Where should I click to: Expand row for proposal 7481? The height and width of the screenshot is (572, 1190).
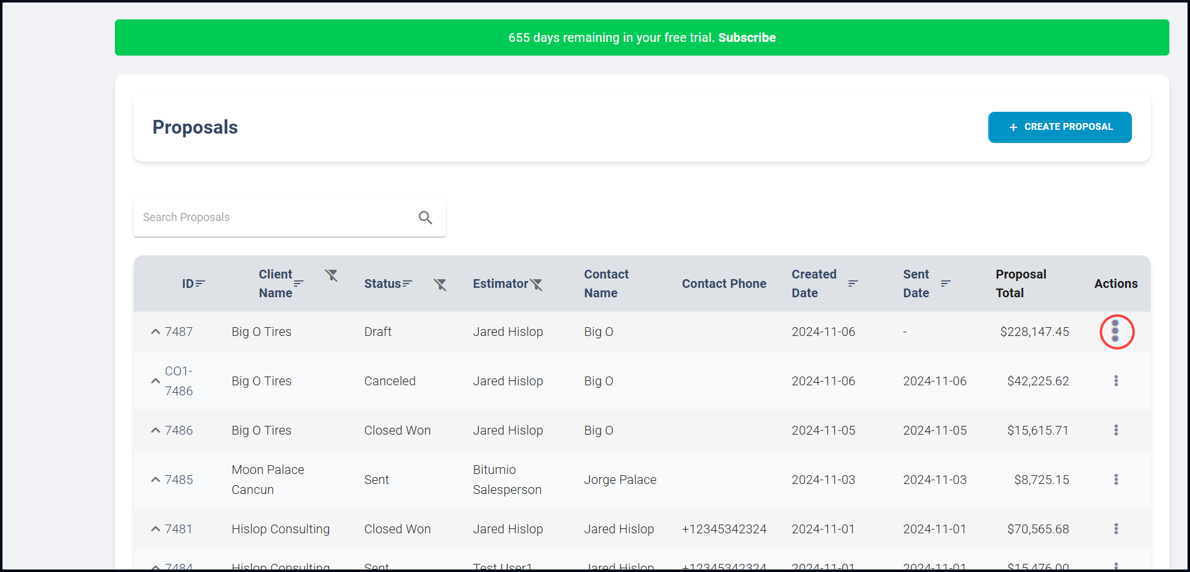[155, 529]
